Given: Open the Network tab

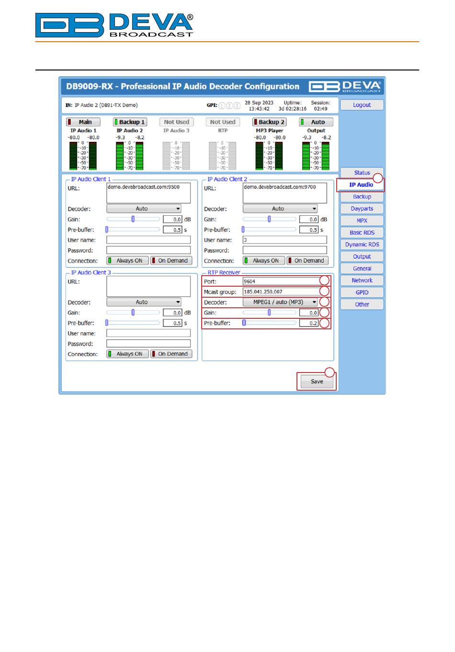Looking at the screenshot, I should tap(362, 280).
